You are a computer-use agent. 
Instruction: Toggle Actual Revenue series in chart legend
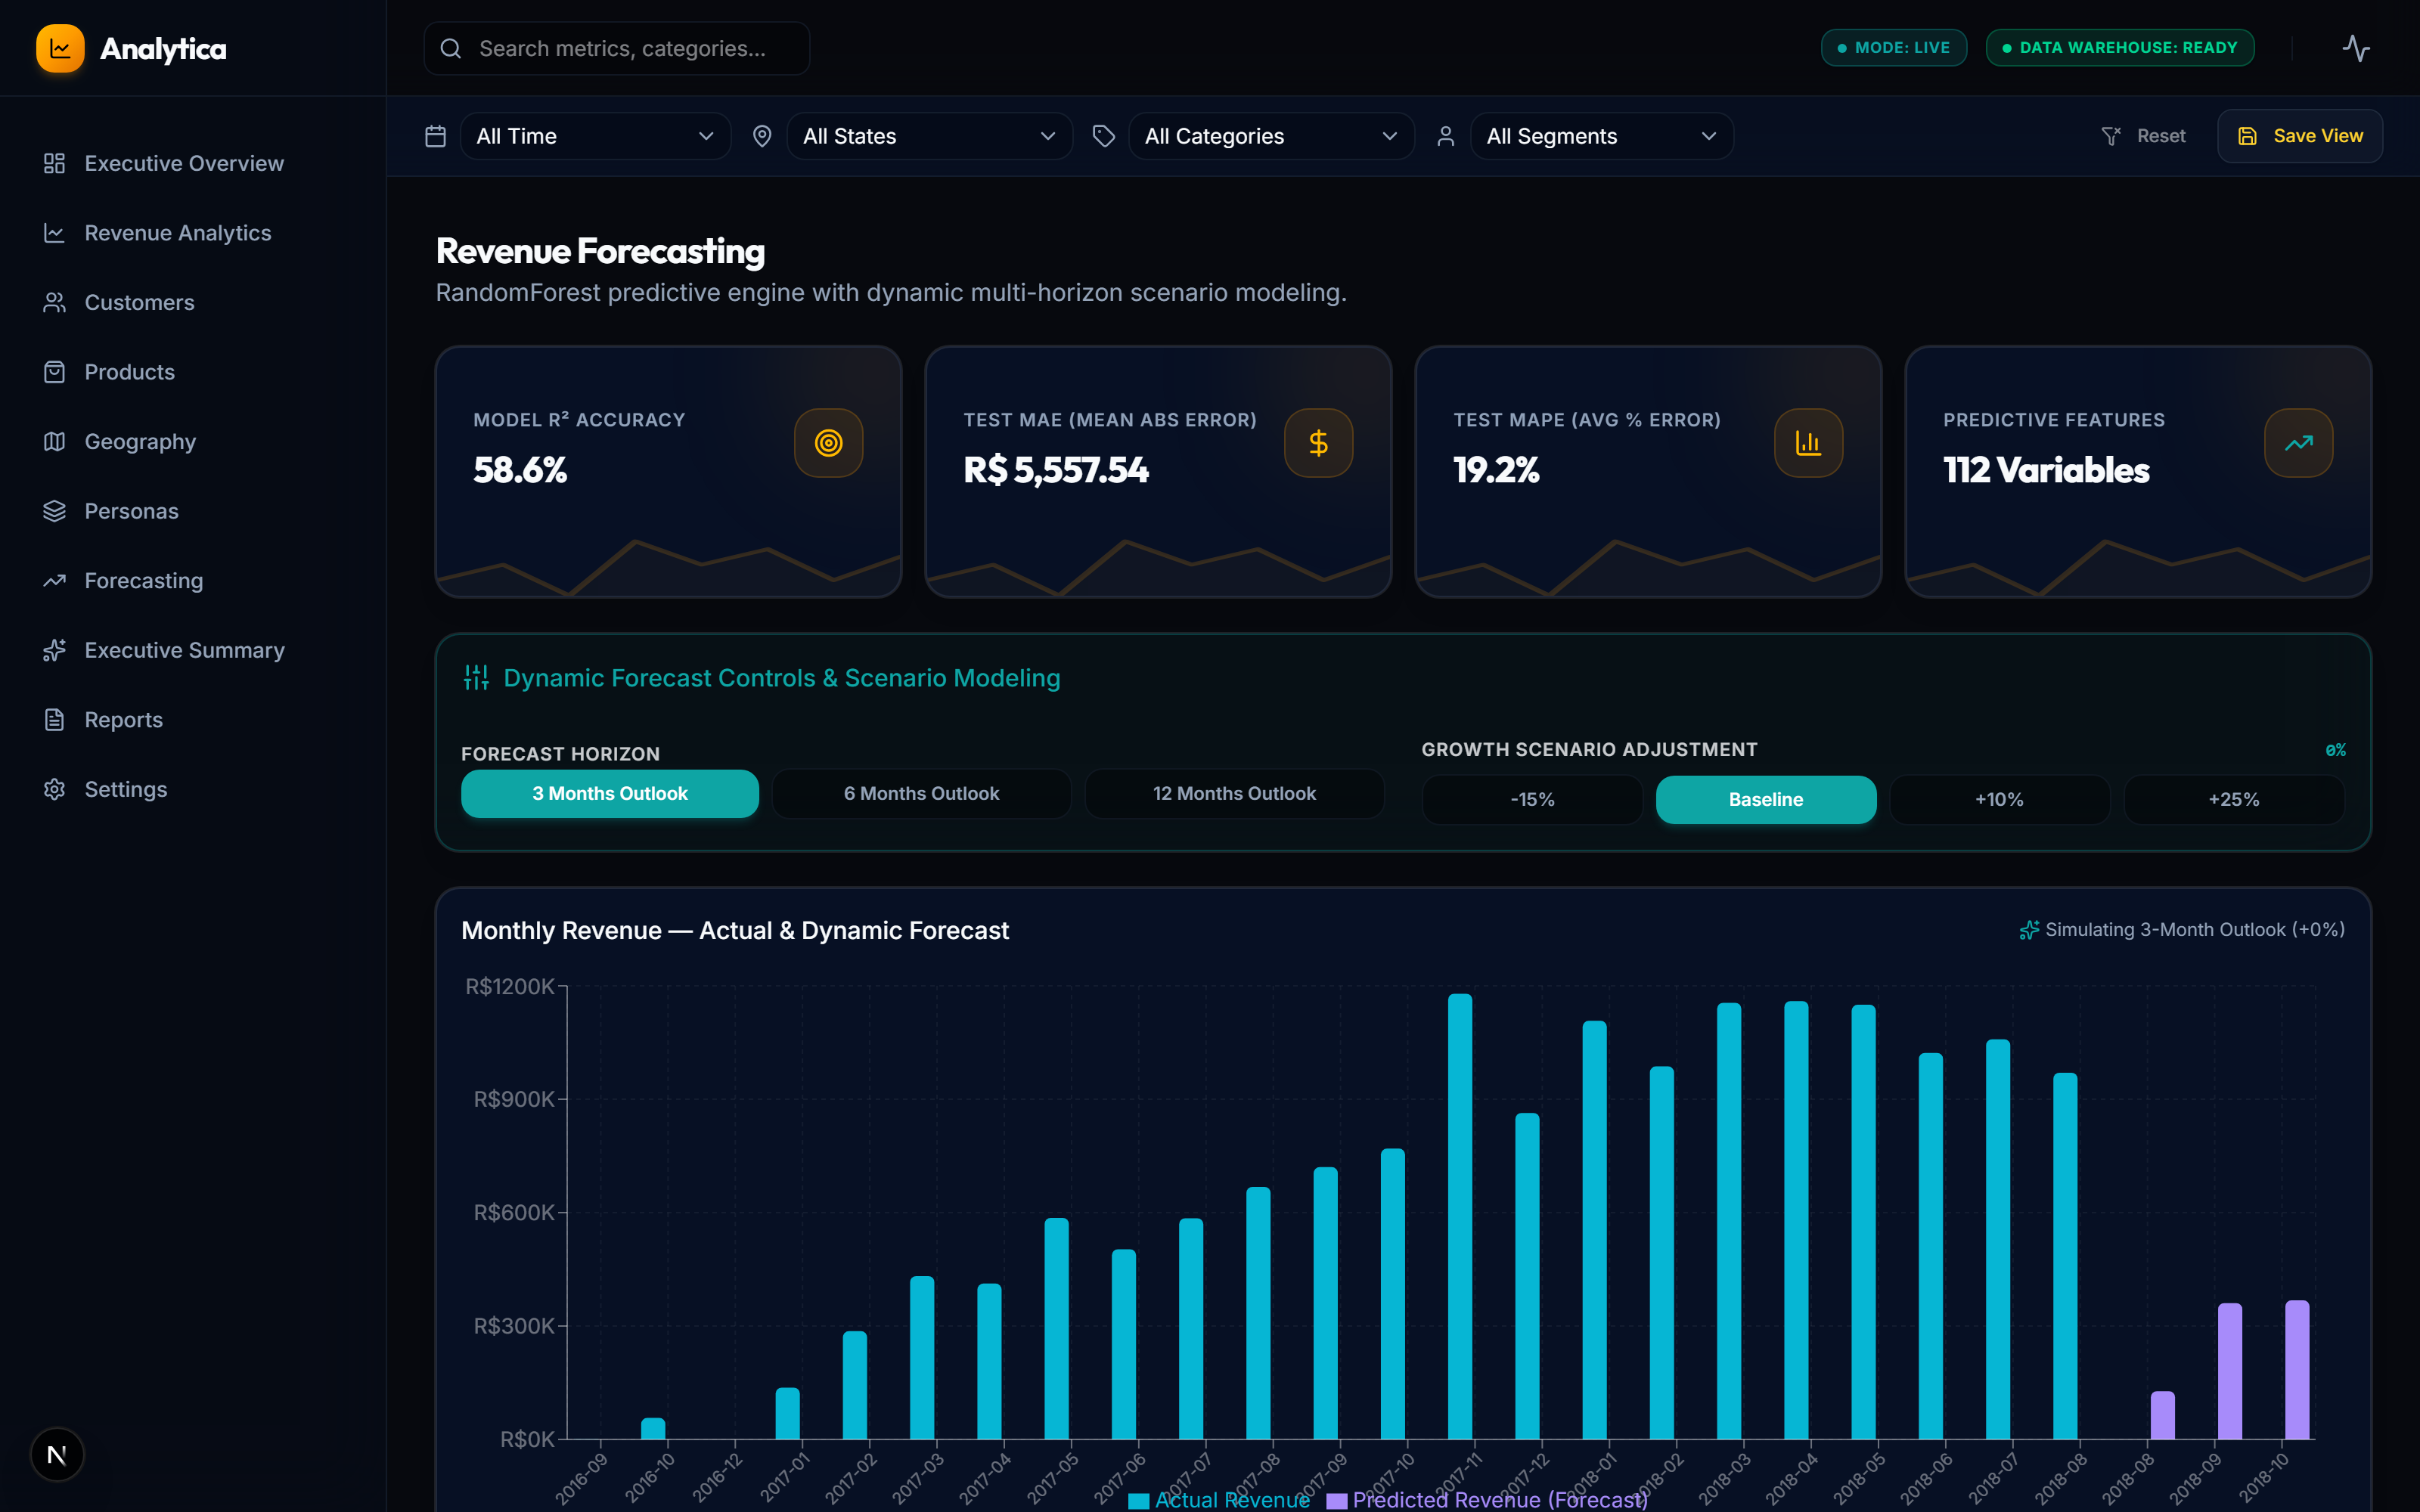point(1218,1499)
